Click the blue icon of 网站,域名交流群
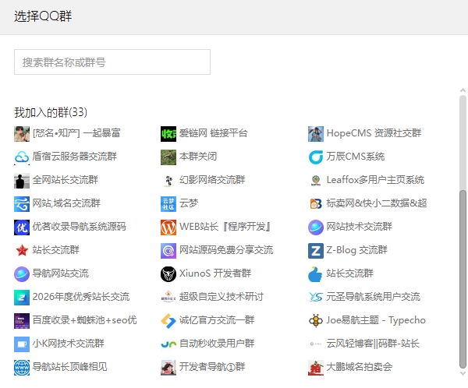This screenshot has height=388, width=468. click(x=22, y=203)
